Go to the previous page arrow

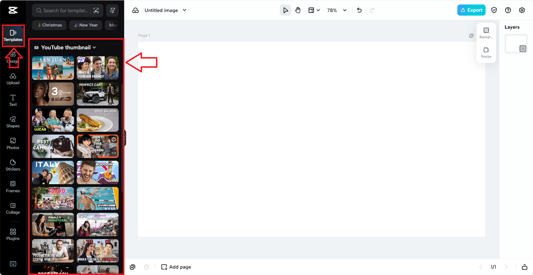click(481, 267)
